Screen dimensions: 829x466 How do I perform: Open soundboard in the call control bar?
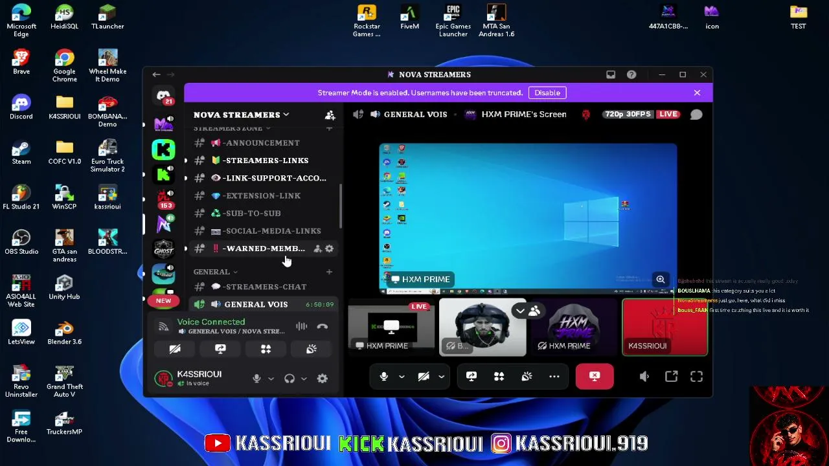(x=527, y=376)
